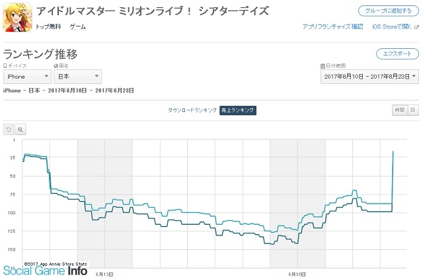The width and height of the screenshot is (423, 279).
Task: Switch to 売上ランキング tab
Action: tap(238, 110)
